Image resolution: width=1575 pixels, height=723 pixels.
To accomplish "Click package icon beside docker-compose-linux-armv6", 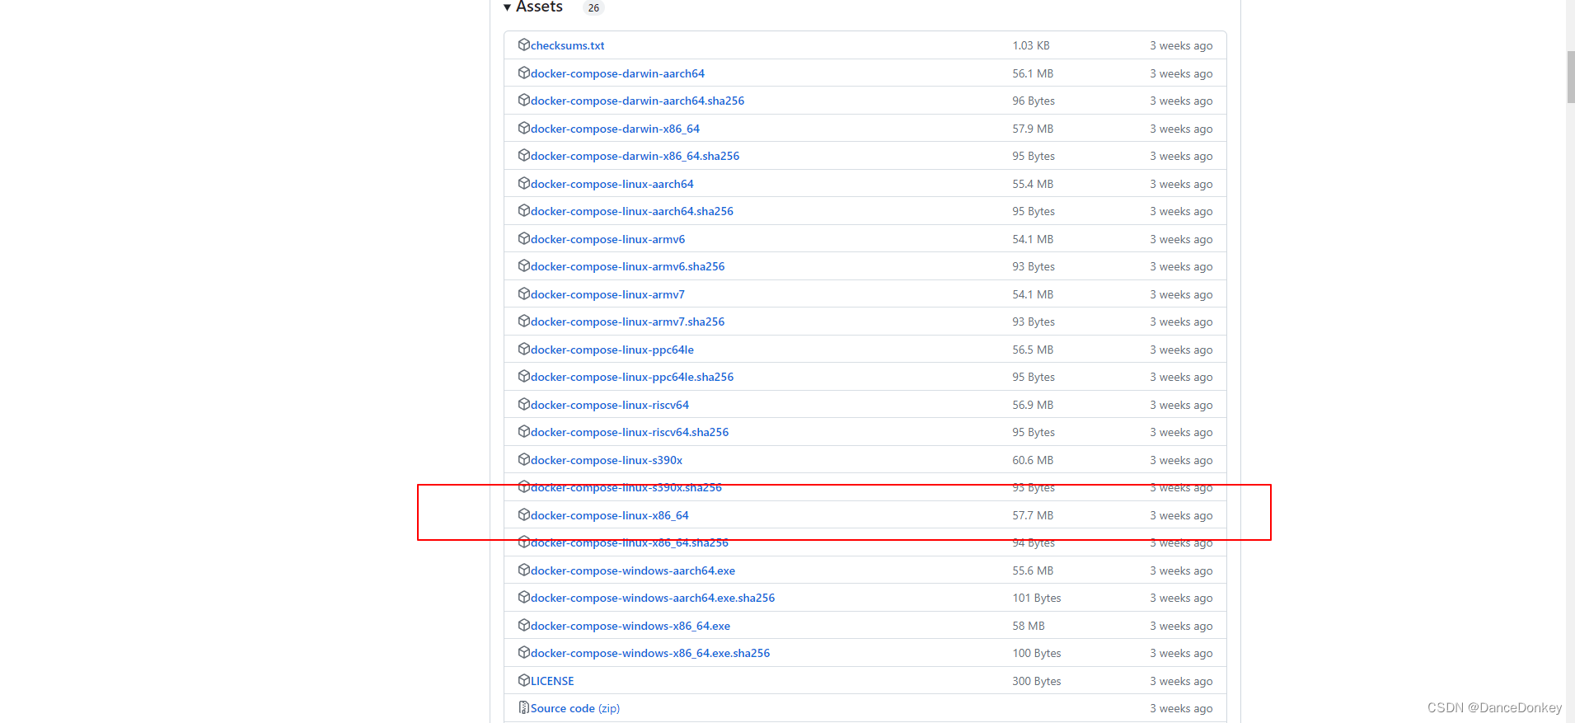I will tap(523, 238).
